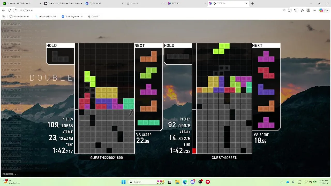Click purple T piece in left NEXT queue
This screenshot has width=331, height=186.
click(148, 90)
